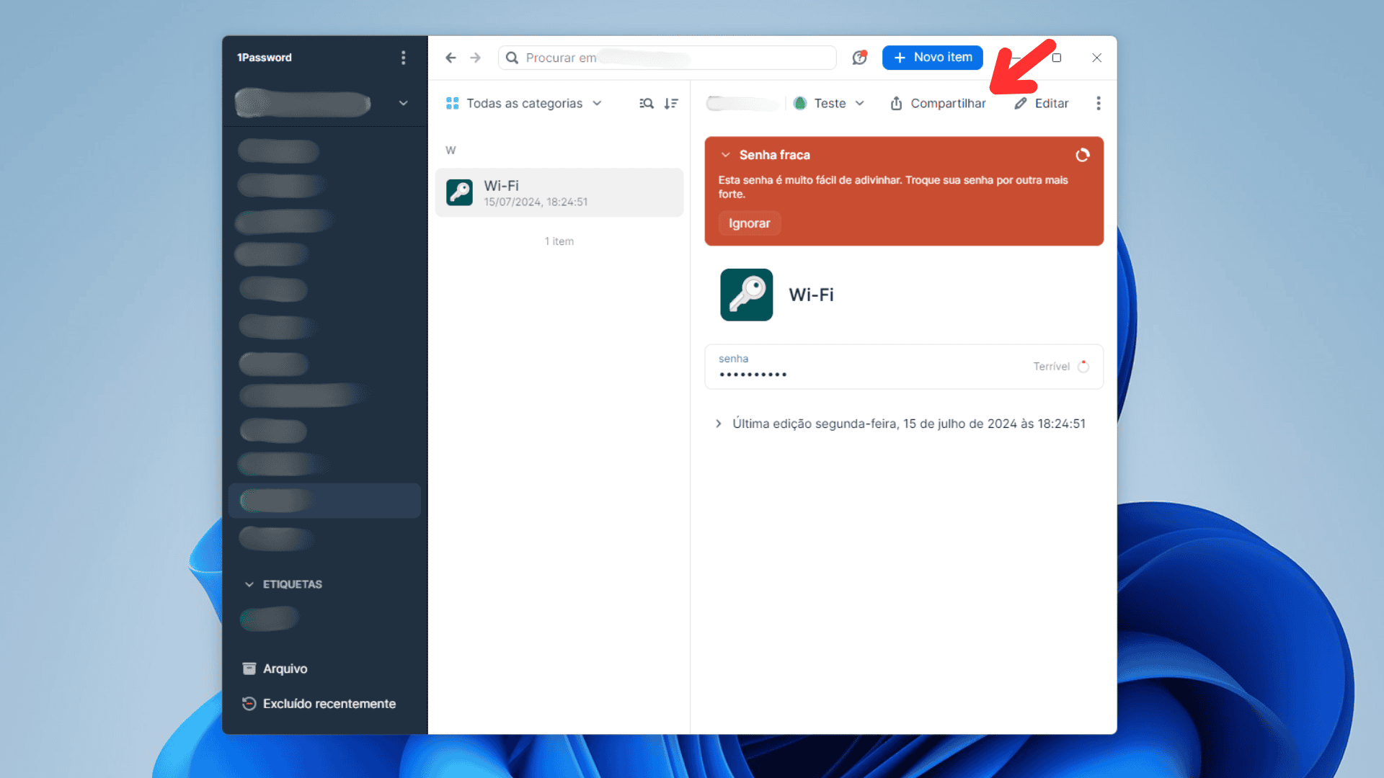Open the Todas as categorias filter dropdown
Image resolution: width=1384 pixels, height=778 pixels.
tap(523, 103)
